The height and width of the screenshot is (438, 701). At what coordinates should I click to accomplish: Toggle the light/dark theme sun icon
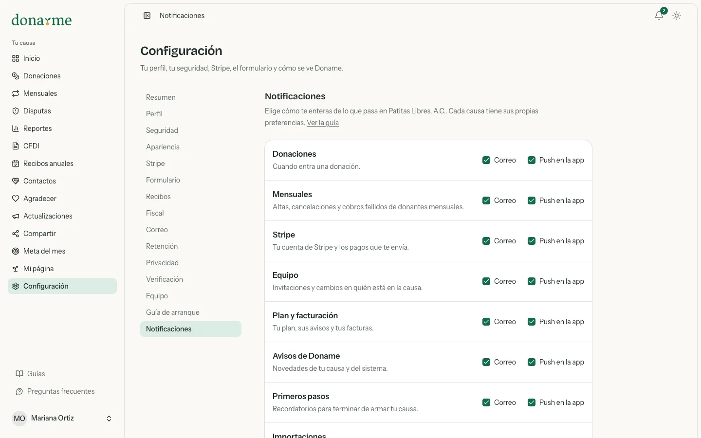click(x=677, y=16)
